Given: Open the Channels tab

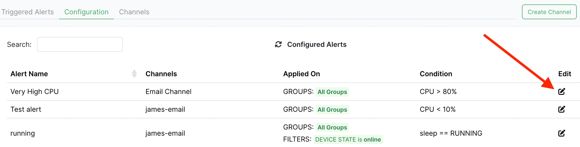Looking at the screenshot, I should pyautogui.click(x=134, y=12).
